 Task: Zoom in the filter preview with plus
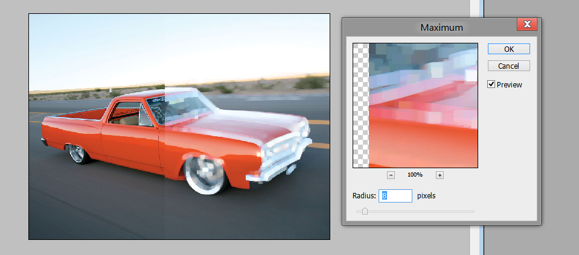click(x=440, y=175)
